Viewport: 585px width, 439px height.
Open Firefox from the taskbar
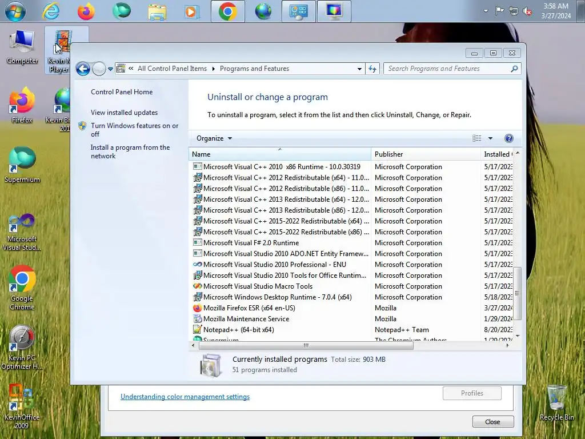(x=86, y=11)
